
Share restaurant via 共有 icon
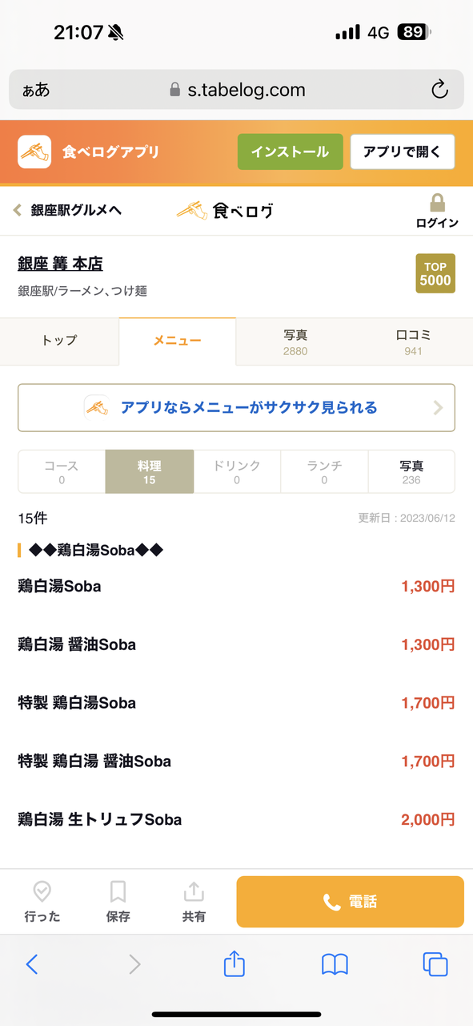tap(194, 902)
